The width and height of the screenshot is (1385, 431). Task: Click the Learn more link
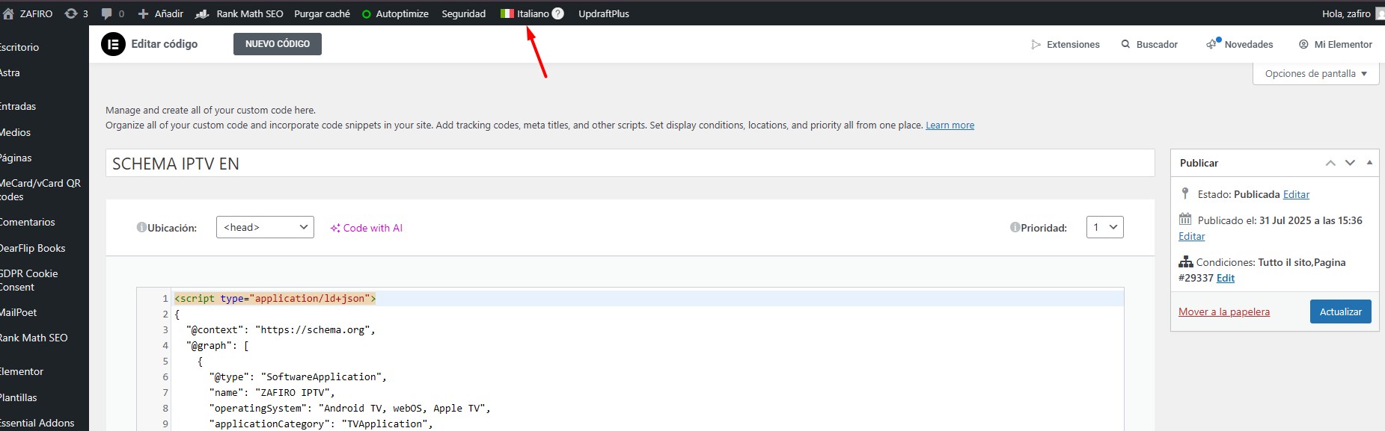pyautogui.click(x=950, y=125)
